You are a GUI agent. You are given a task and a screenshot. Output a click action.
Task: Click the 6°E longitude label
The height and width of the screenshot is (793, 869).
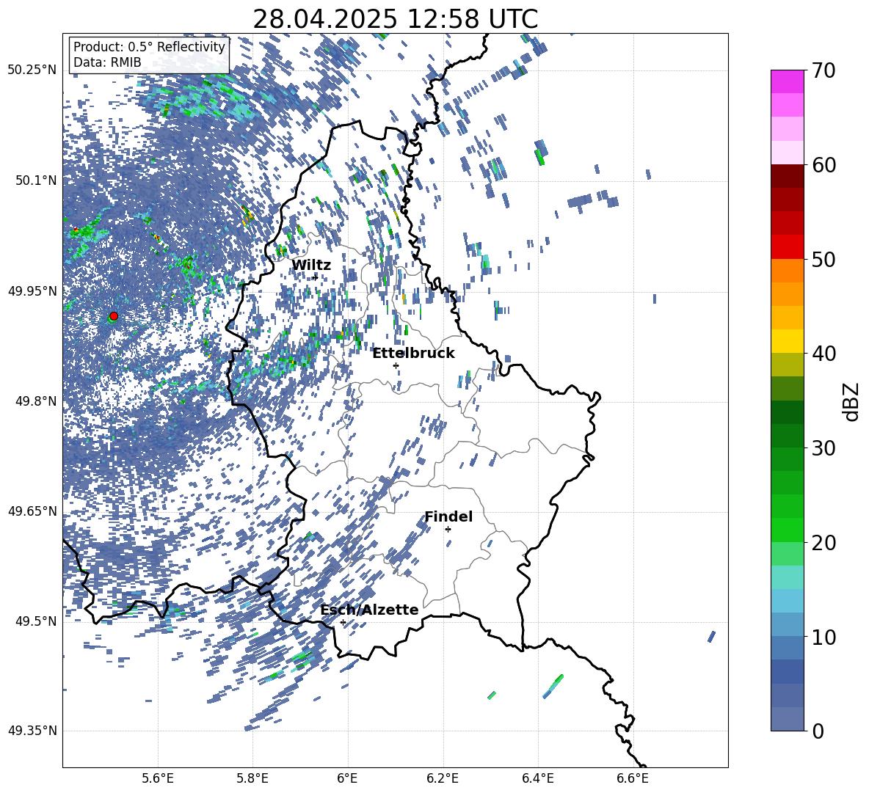[347, 778]
